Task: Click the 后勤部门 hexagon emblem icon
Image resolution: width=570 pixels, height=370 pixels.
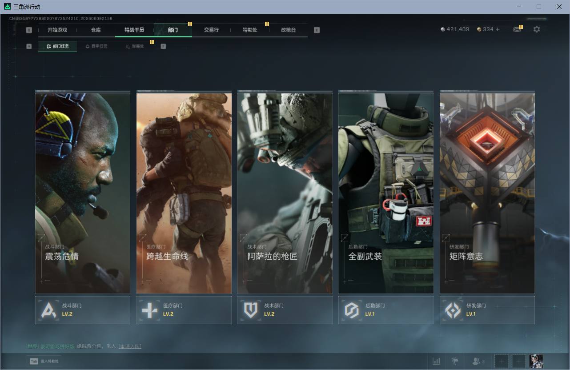Action: [x=352, y=310]
